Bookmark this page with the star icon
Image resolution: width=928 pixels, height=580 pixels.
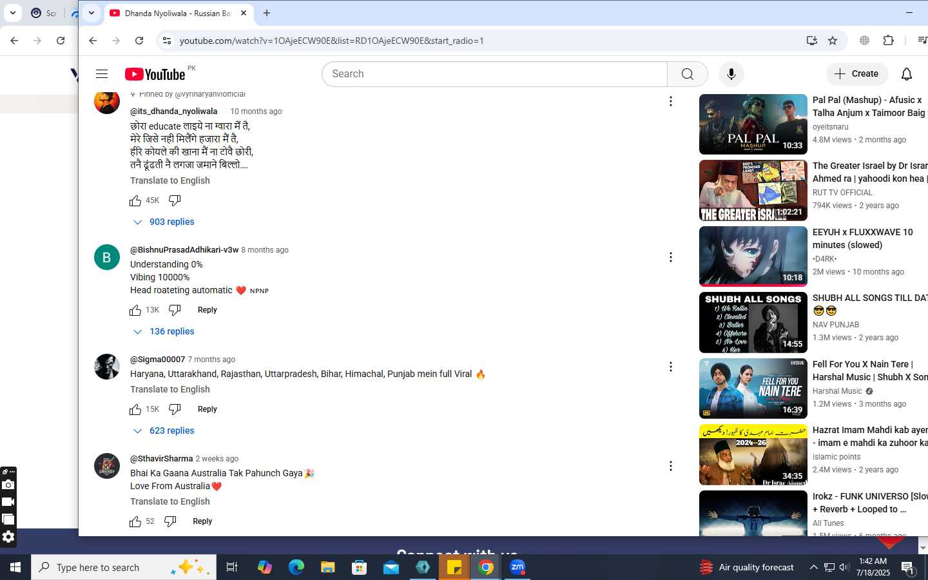[x=833, y=41]
